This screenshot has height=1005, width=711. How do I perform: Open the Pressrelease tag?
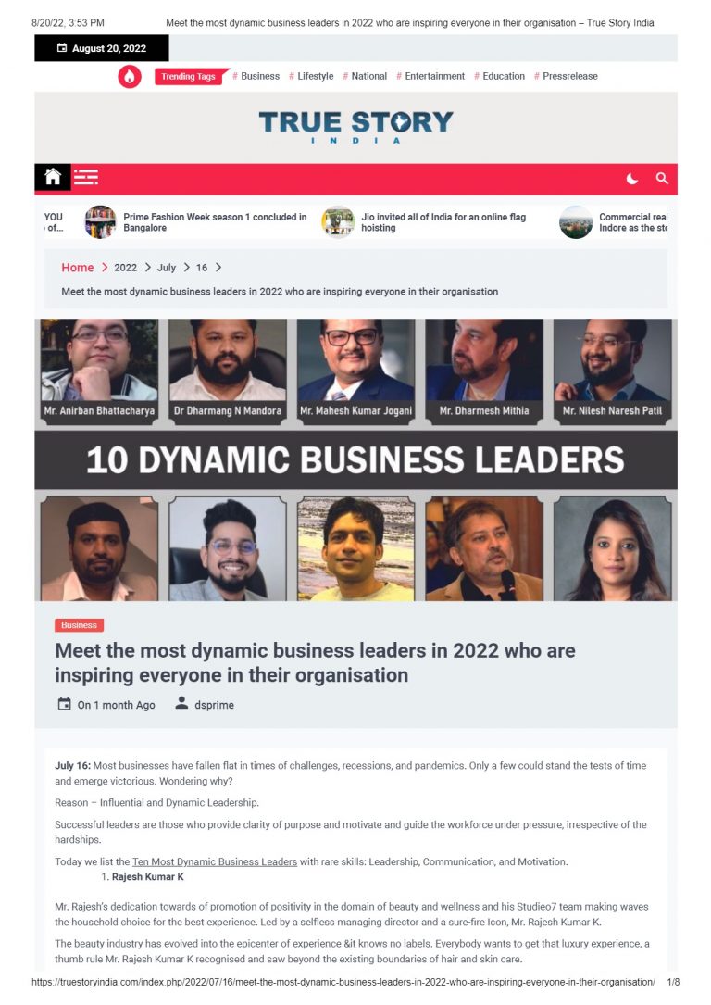click(x=566, y=76)
